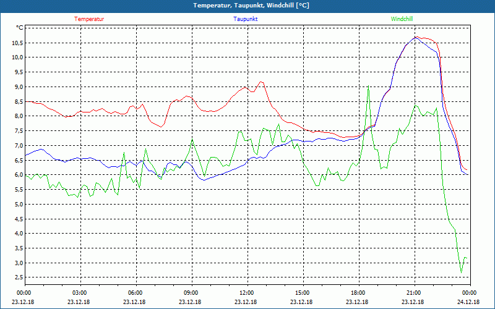Click the '6,0' y-axis value
The height and width of the screenshot is (309, 495).
pyautogui.click(x=19, y=175)
